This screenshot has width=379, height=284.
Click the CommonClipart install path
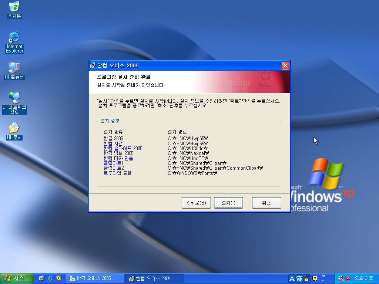(x=215, y=168)
